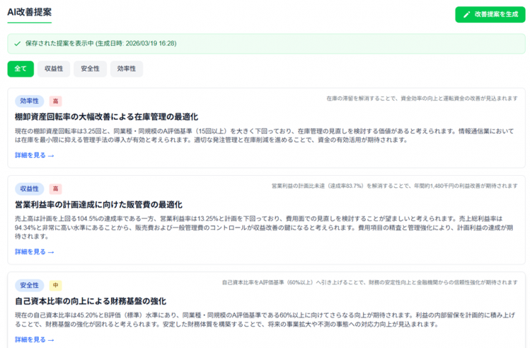The width and height of the screenshot is (530, 348).
Task: Click the 効率性 tag on first card
Action: [x=29, y=101]
